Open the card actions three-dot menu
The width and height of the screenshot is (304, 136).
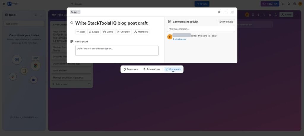tap(226, 12)
